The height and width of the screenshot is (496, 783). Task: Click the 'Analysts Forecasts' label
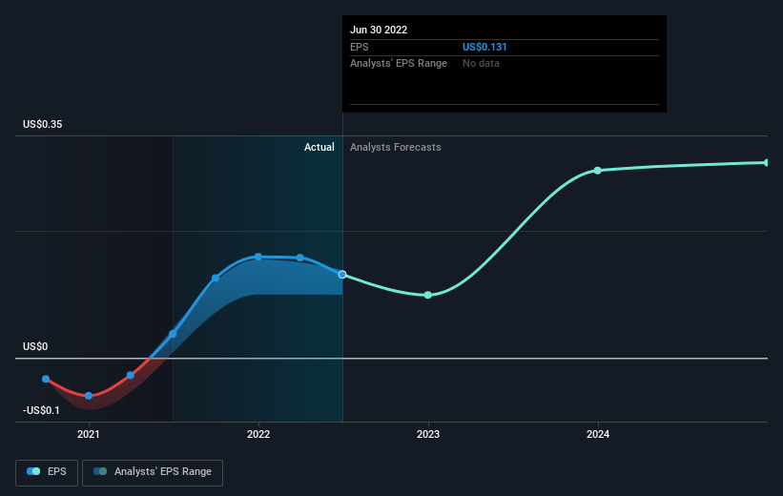click(396, 147)
